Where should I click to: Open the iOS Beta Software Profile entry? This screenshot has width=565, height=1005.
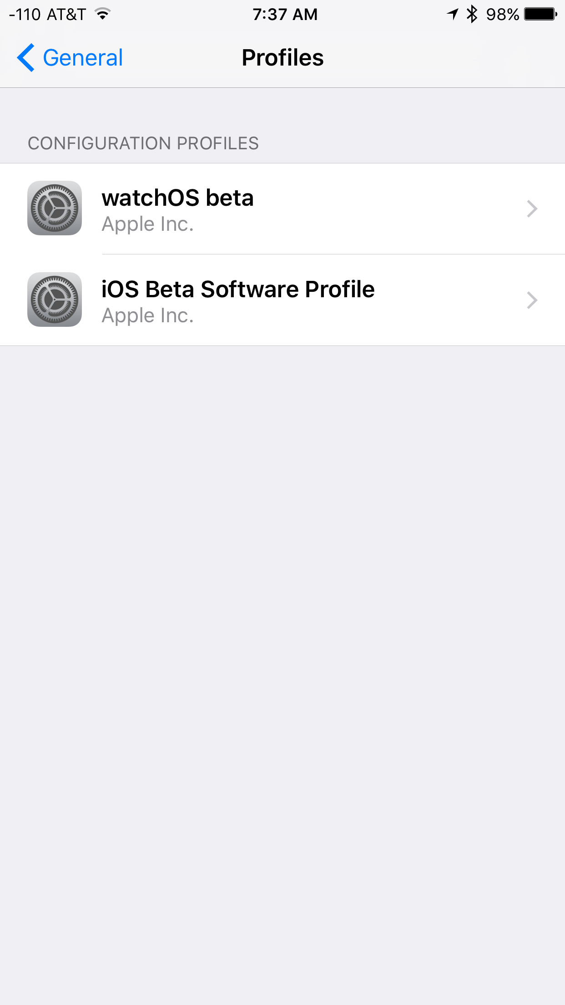click(282, 300)
